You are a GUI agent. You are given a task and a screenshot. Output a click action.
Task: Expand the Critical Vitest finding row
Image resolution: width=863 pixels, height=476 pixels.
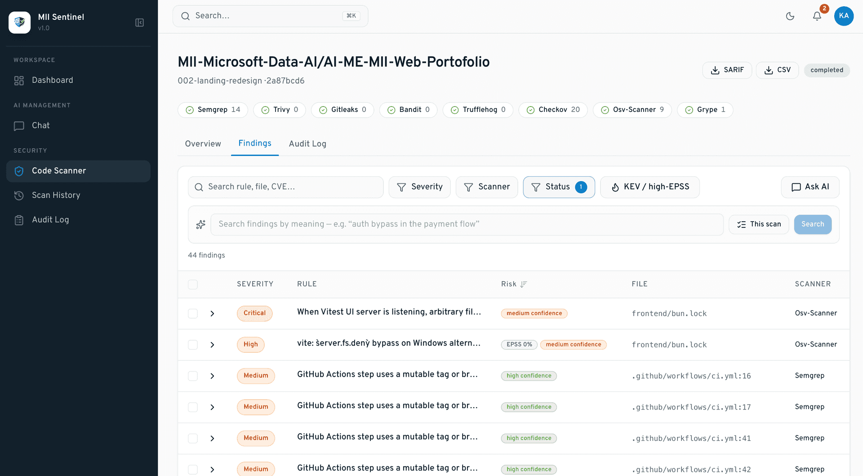coord(212,313)
